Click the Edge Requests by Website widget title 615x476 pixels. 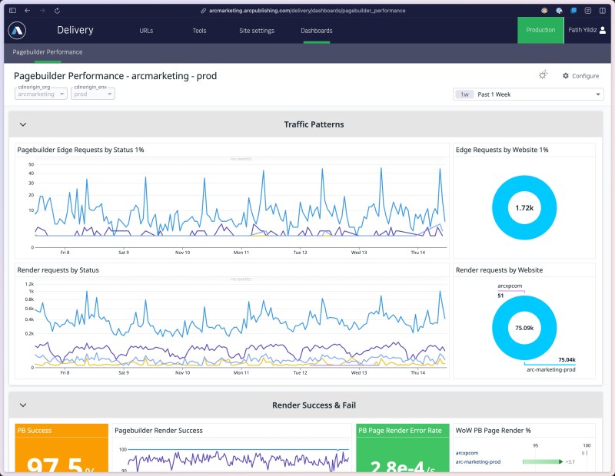(x=502, y=150)
